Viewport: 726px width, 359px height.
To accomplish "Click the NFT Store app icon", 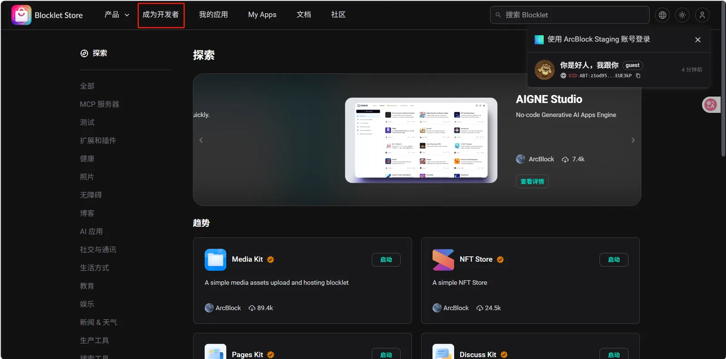I will 443,260.
